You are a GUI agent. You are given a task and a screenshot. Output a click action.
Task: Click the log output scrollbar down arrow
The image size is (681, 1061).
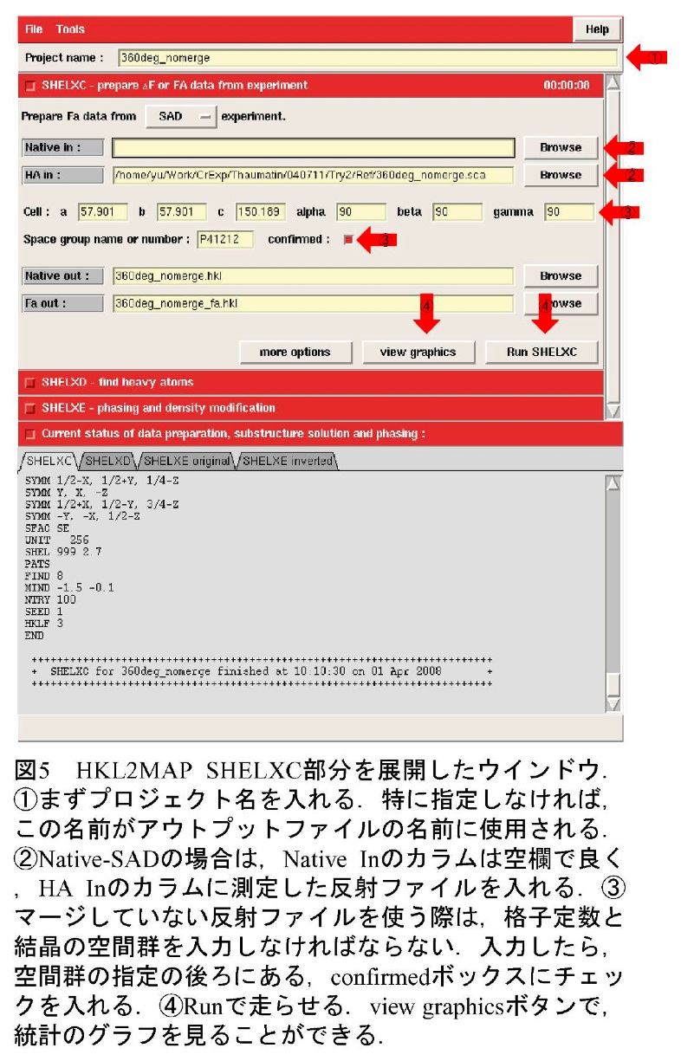pos(613,704)
